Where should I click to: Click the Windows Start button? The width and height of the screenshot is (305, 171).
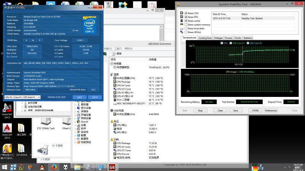[5, 167]
